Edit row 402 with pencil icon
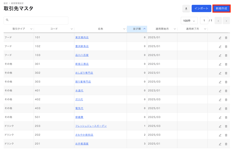 pyautogui.click(x=220, y=100)
